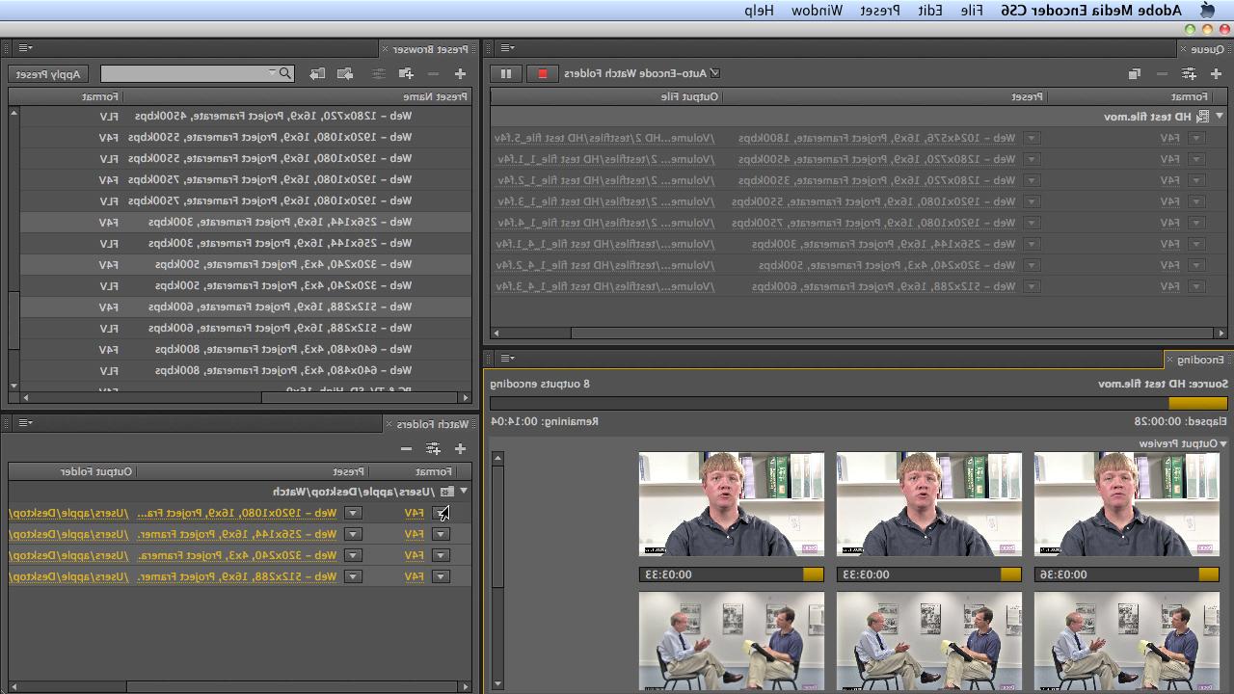Add output to the watch folder

[x=433, y=448]
